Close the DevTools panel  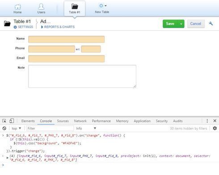215,121
